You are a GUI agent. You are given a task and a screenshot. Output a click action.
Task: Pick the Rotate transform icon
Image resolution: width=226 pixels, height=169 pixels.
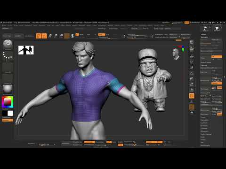(x=61, y=36)
